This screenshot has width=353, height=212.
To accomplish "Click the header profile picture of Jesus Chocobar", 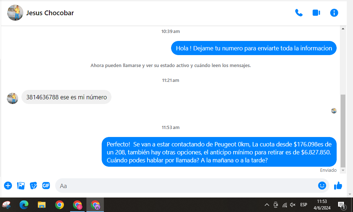I will (x=15, y=13).
